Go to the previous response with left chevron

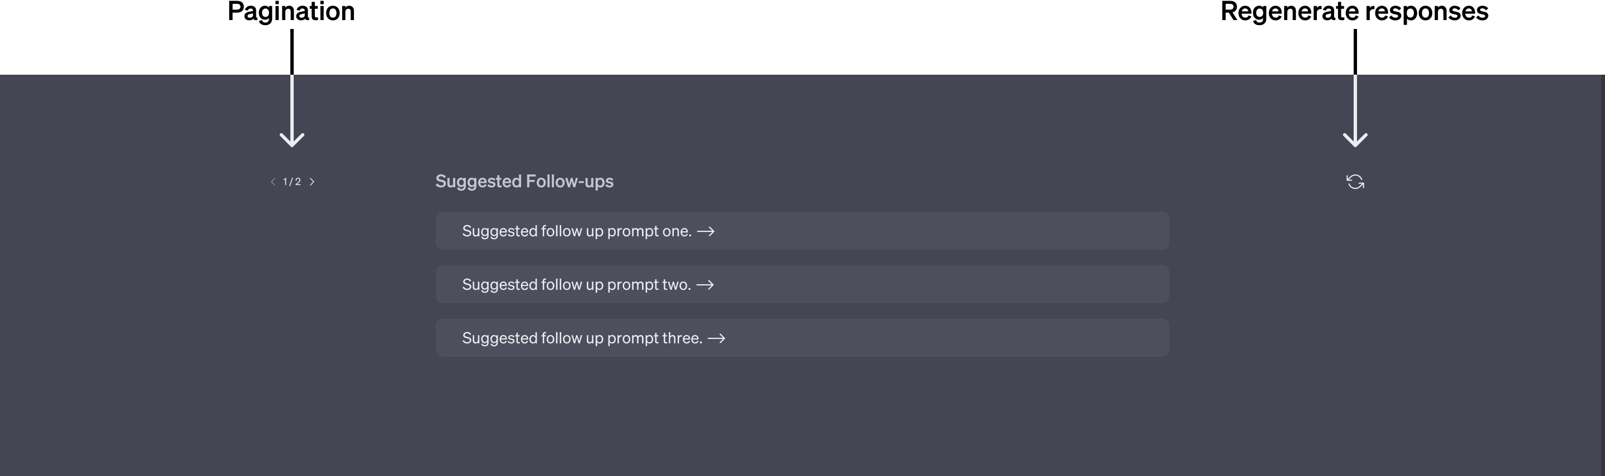click(x=273, y=182)
